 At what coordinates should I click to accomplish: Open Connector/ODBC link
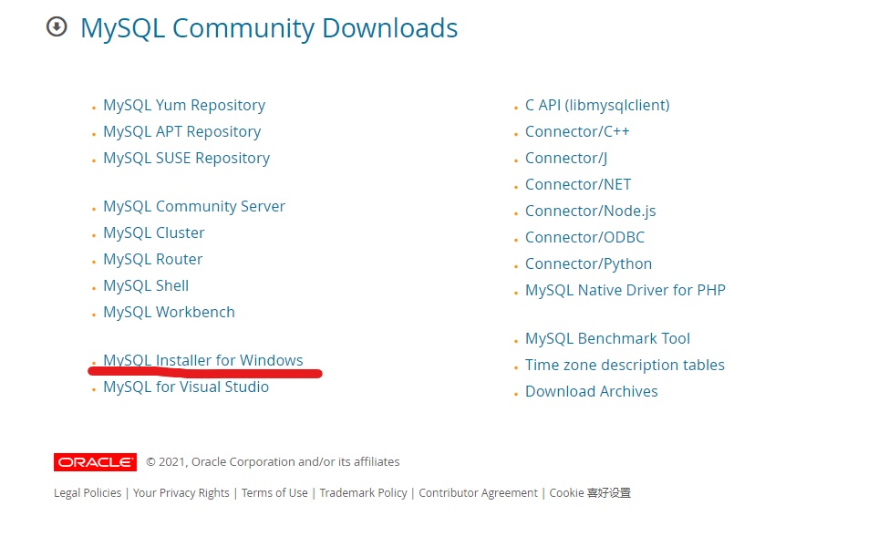pyautogui.click(x=584, y=237)
